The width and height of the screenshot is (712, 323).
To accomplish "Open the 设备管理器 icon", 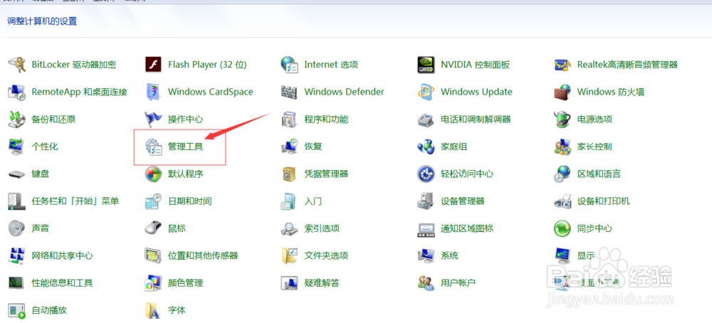I will click(426, 201).
